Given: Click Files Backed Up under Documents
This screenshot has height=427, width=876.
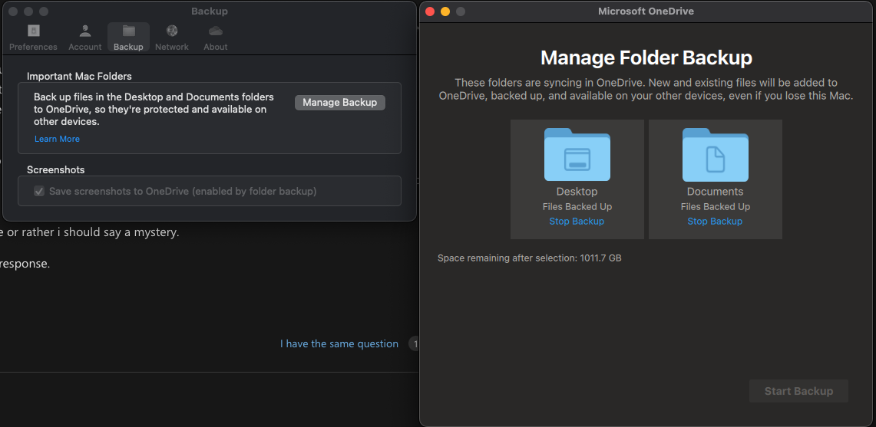Looking at the screenshot, I should [715, 206].
